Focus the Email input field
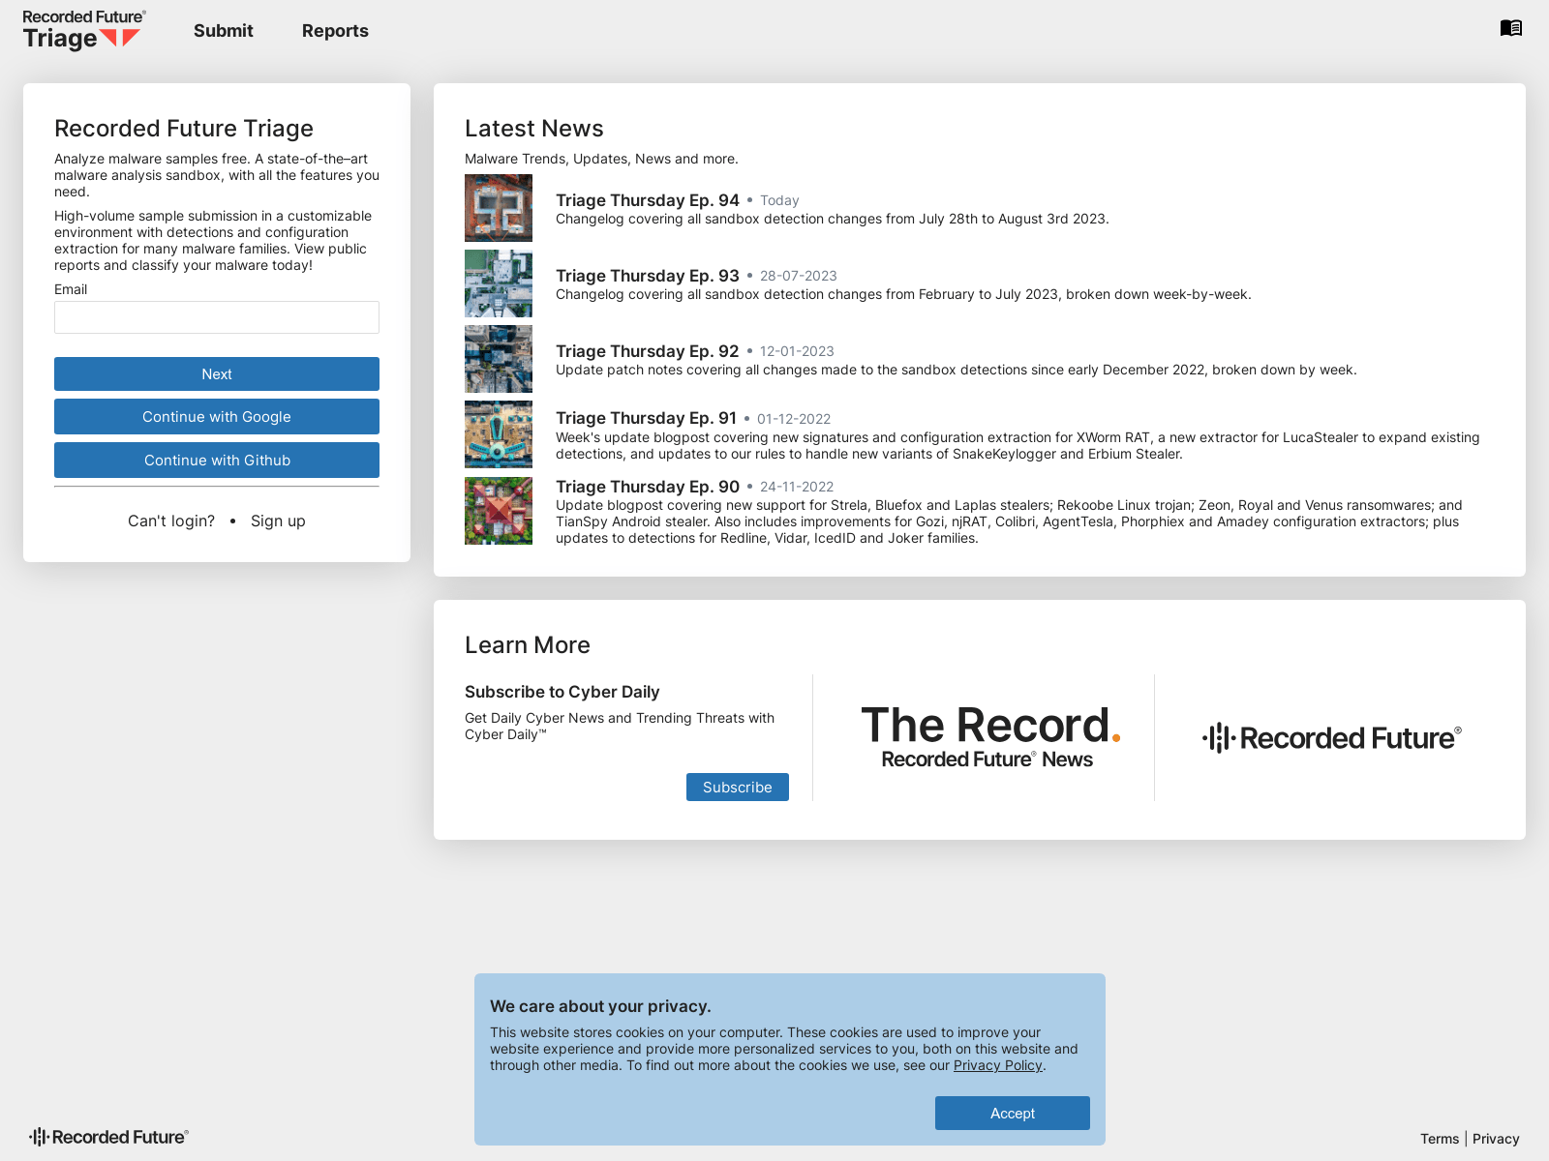Image resolution: width=1549 pixels, height=1161 pixels. point(217,317)
